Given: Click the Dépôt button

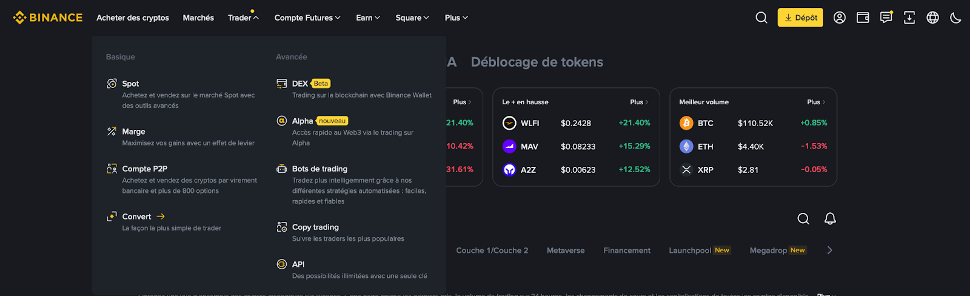Looking at the screenshot, I should (x=800, y=18).
